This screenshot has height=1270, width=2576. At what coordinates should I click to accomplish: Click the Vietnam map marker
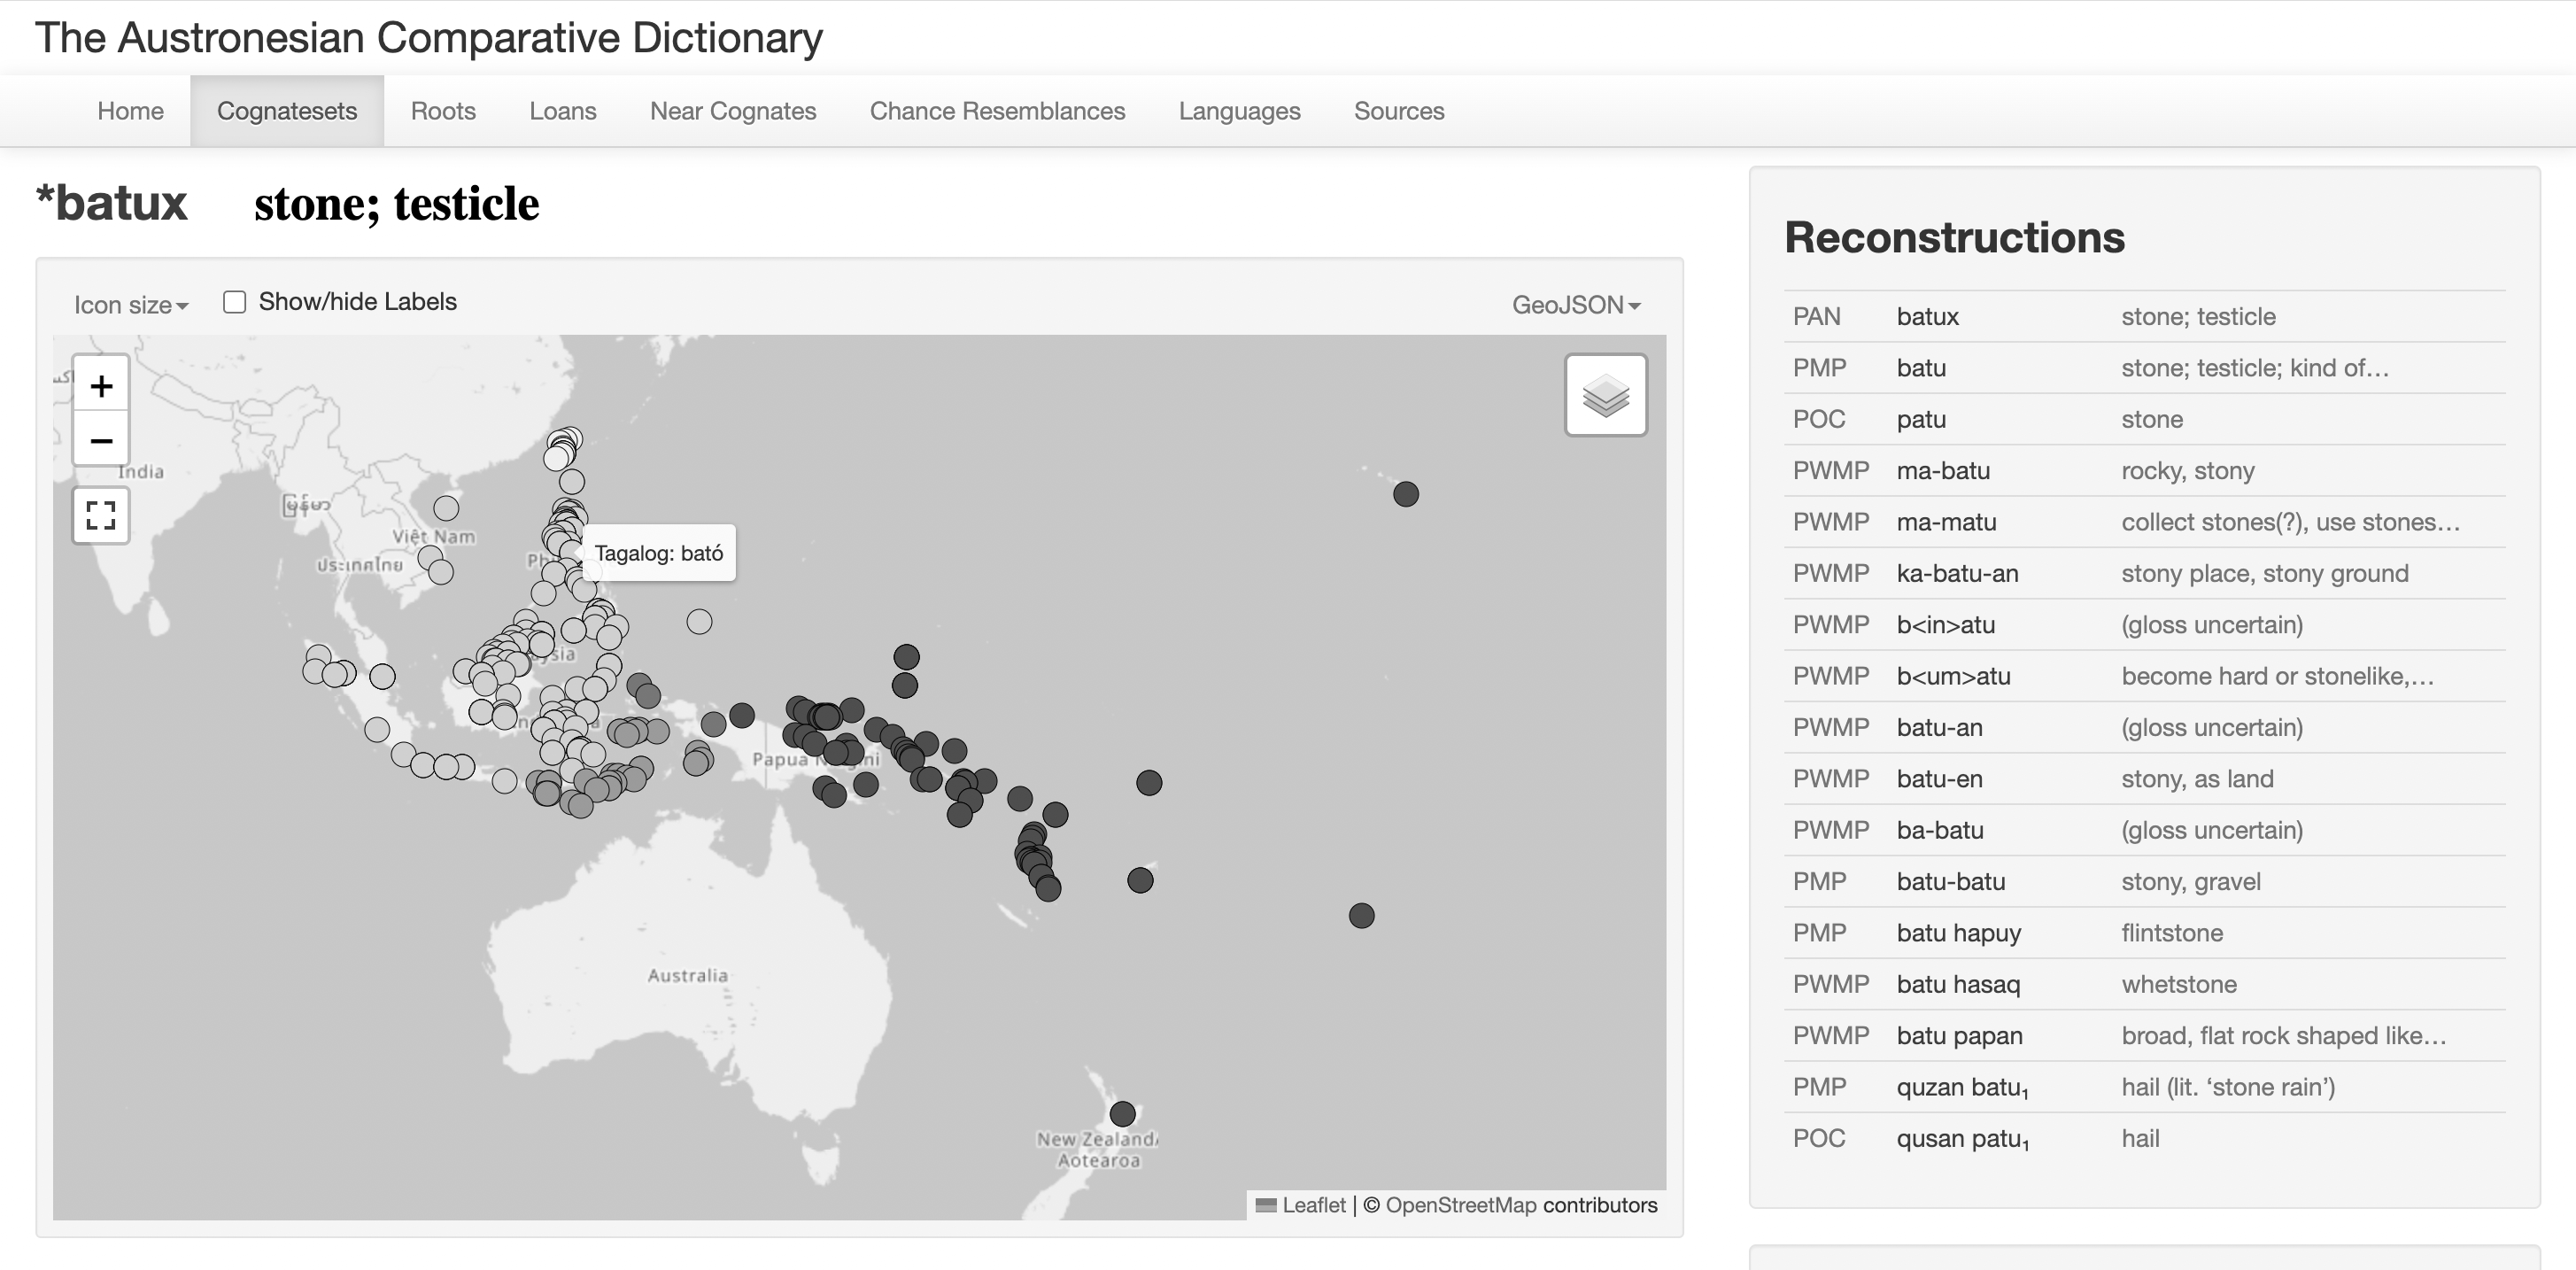coord(446,508)
